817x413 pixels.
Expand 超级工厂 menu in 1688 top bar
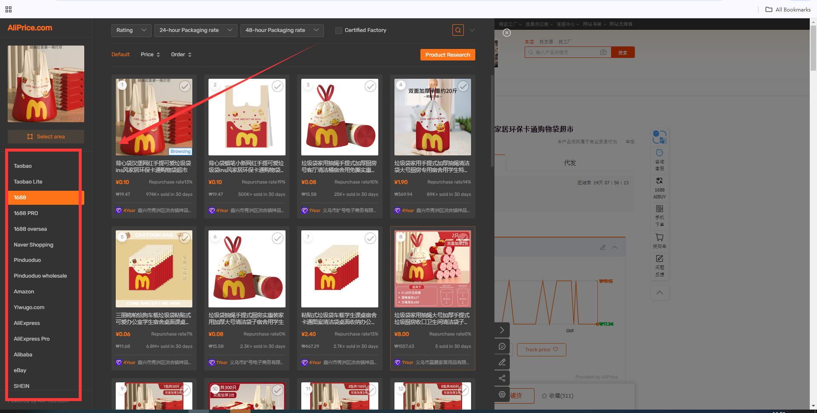(510, 24)
